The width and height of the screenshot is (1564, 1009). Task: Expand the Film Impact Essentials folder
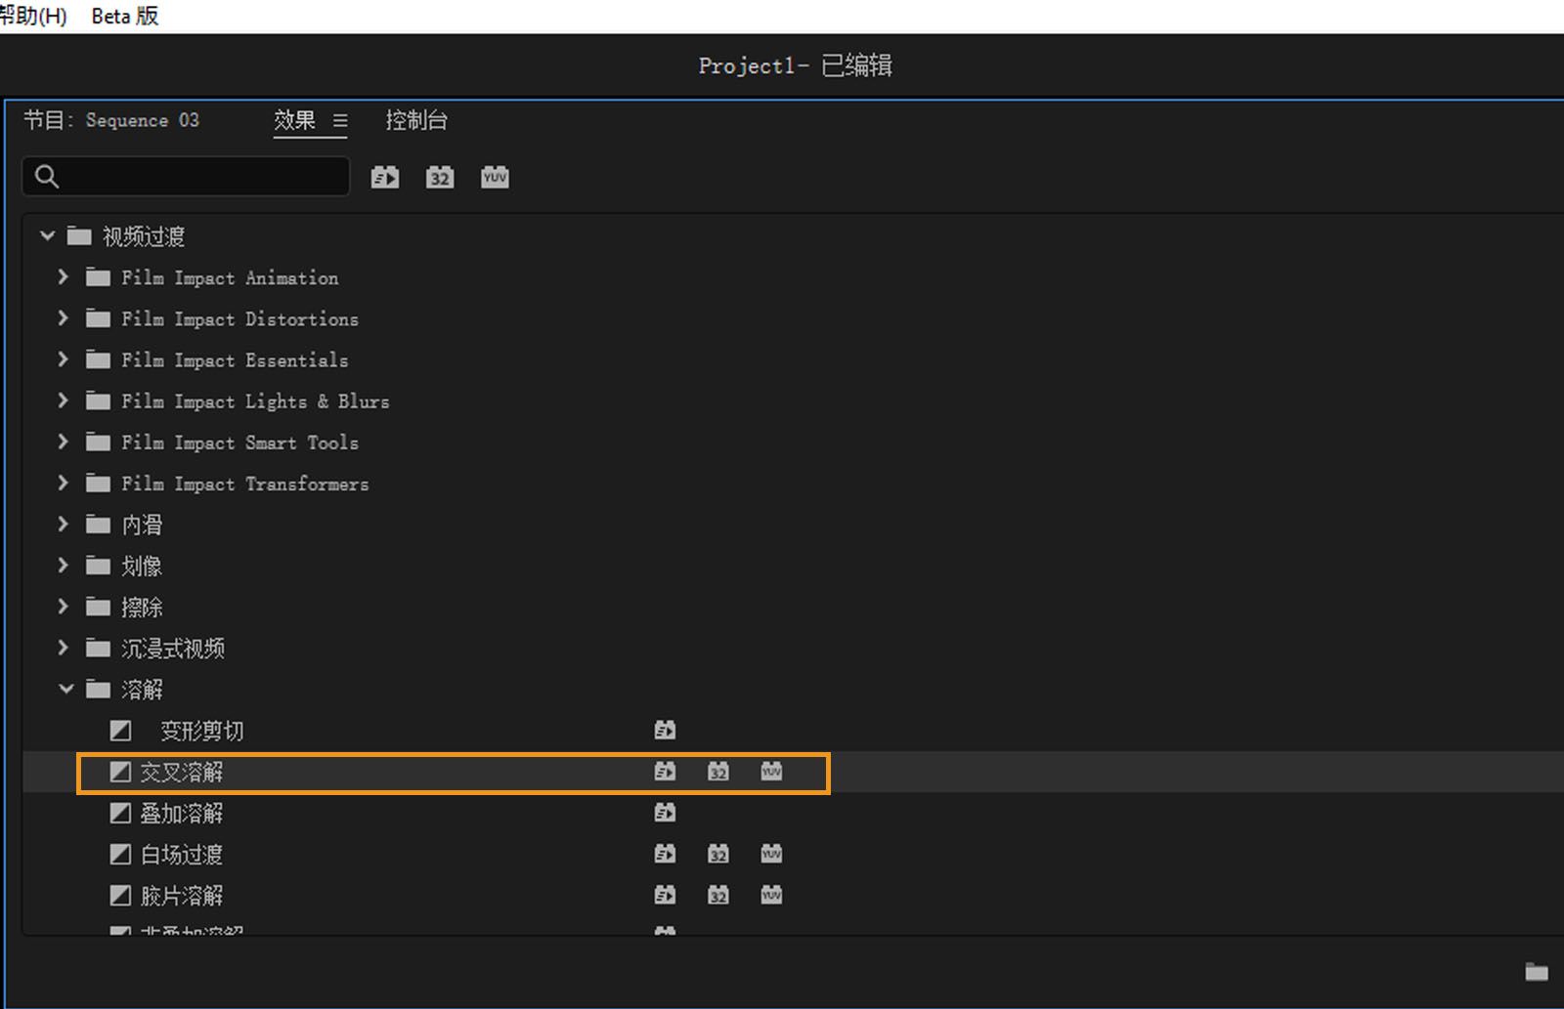[x=64, y=359]
